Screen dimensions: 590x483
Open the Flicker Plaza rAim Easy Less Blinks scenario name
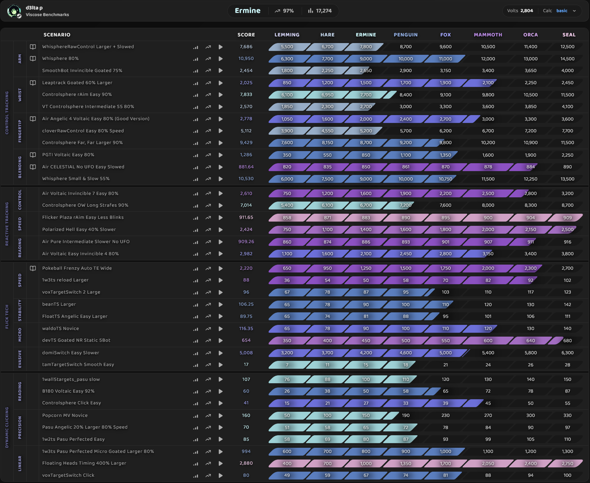[x=83, y=218]
